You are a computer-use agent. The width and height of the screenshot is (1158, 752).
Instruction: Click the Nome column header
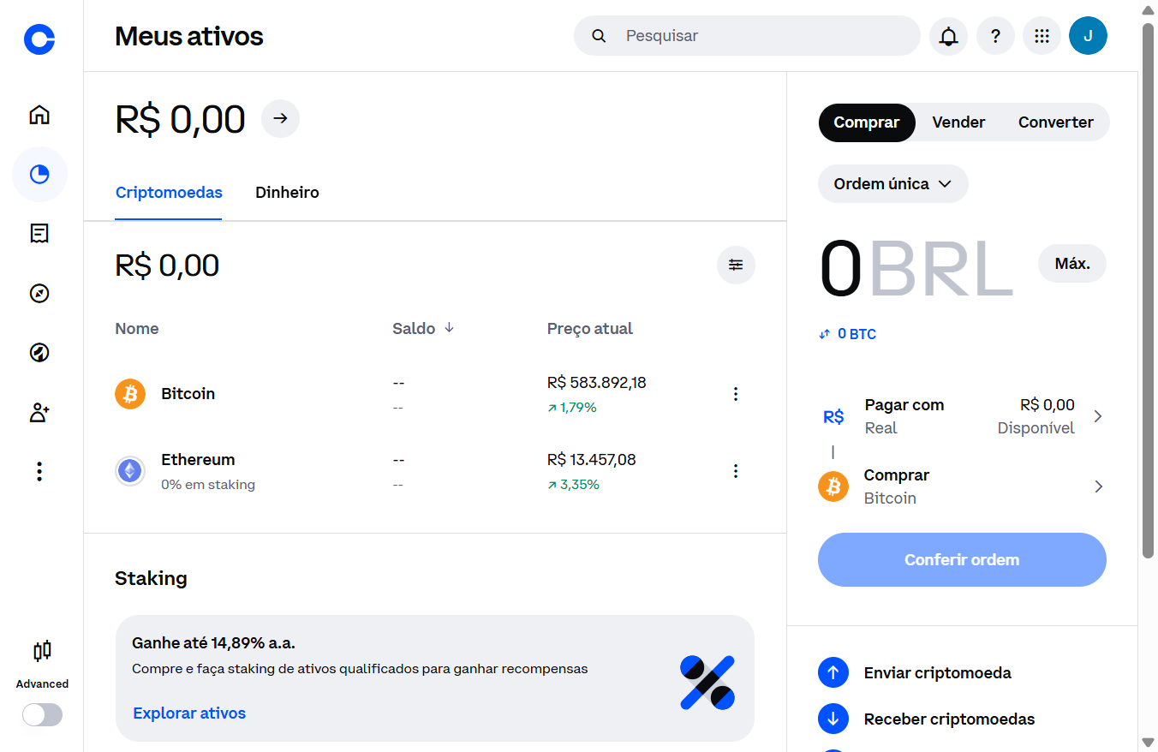pyautogui.click(x=137, y=329)
